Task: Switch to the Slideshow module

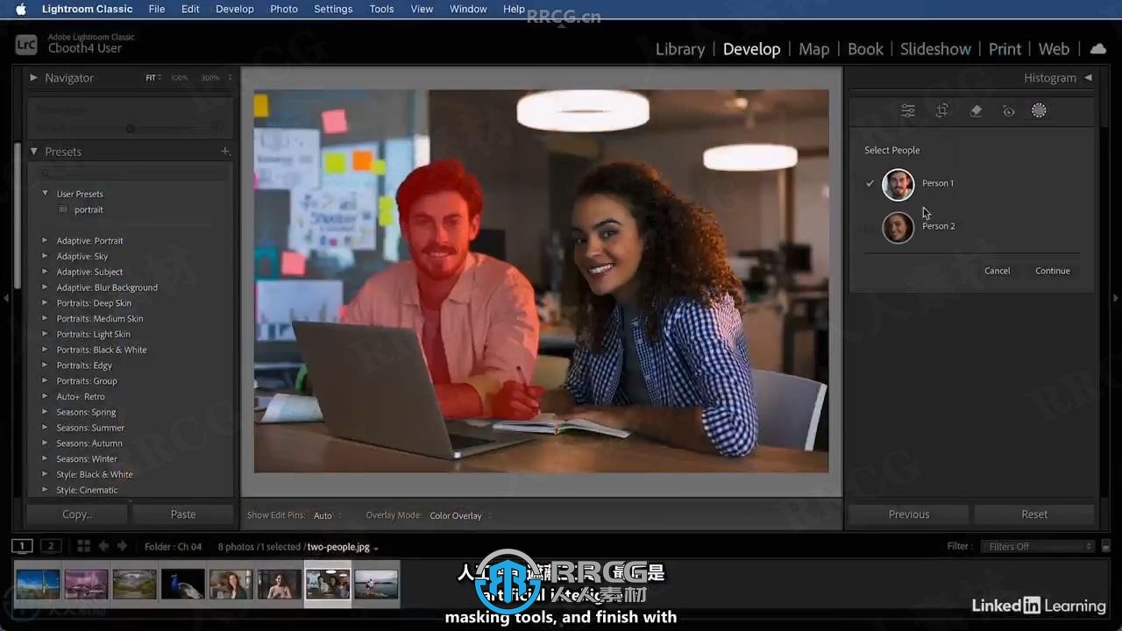Action: click(935, 49)
